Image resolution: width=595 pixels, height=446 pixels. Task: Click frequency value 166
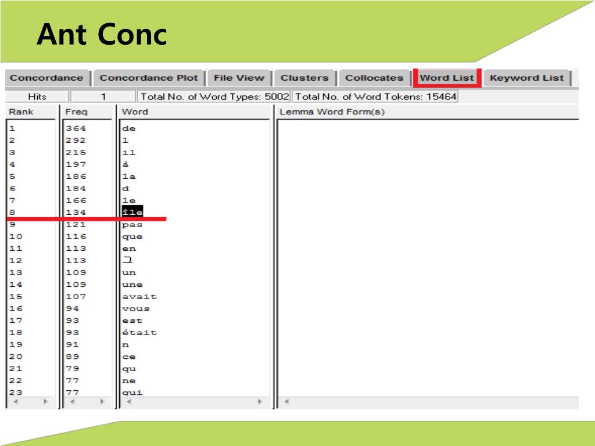(76, 200)
